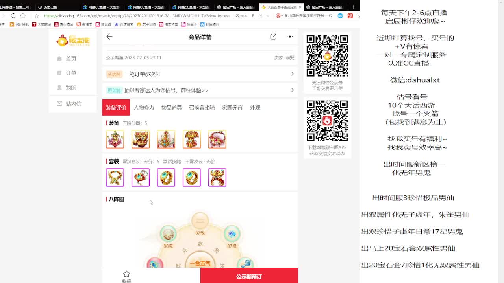The height and width of the screenshot is (283, 504).
Task: Select second 套装 item icon
Action: pos(141,177)
